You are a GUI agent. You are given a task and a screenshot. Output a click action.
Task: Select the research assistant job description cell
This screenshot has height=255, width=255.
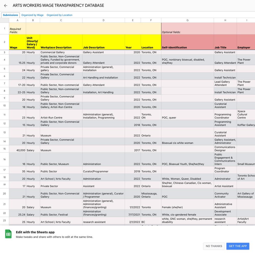point(104,221)
